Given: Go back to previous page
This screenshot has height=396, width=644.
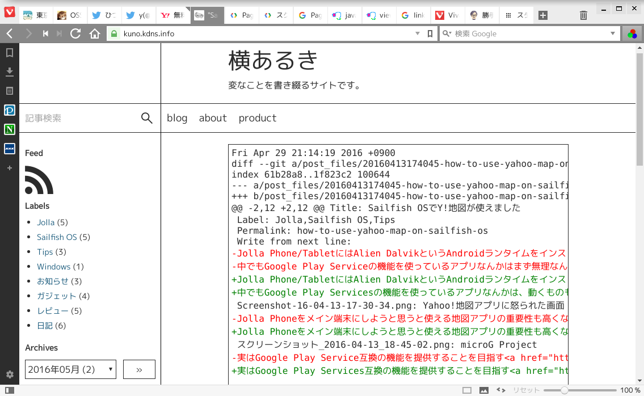Looking at the screenshot, I should click(10, 33).
